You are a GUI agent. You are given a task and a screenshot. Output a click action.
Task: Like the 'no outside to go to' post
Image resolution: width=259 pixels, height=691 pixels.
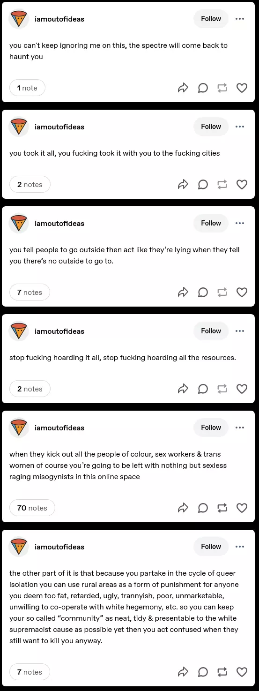242,292
